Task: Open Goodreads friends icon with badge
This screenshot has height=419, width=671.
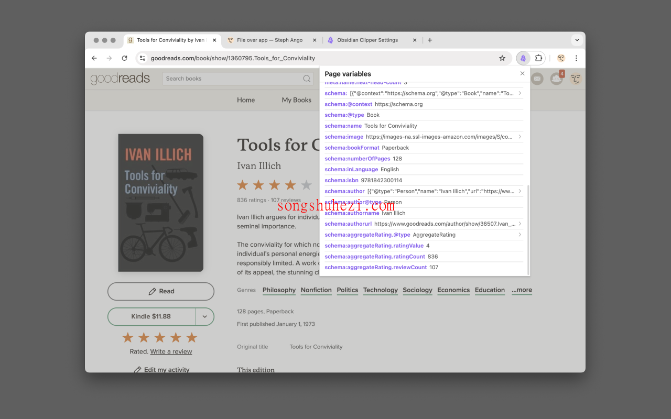Action: 557,79
